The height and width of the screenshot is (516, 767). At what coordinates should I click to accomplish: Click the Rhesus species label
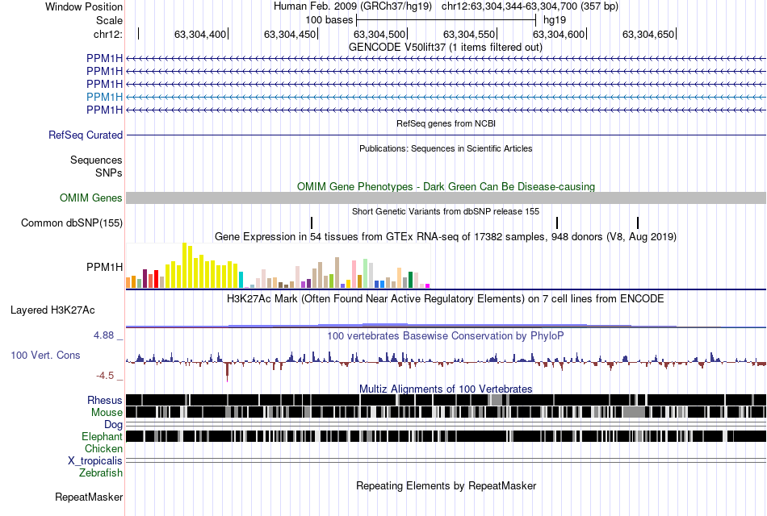(105, 401)
